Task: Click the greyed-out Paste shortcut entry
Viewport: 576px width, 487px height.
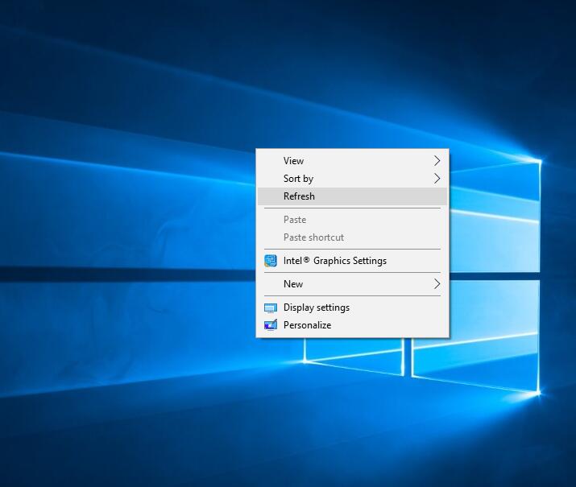Action: coord(352,237)
